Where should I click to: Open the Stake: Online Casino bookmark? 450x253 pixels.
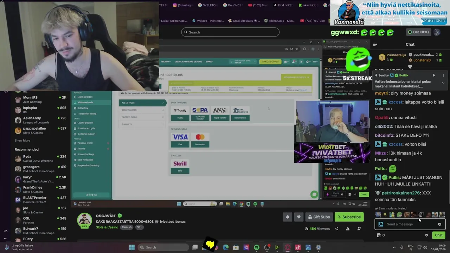(174, 21)
